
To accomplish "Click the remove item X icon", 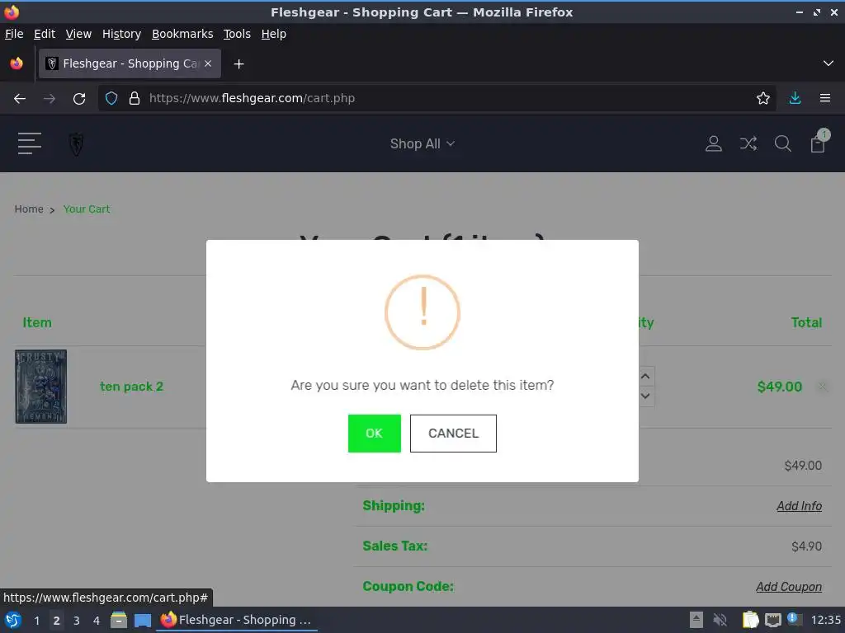I will point(823,387).
